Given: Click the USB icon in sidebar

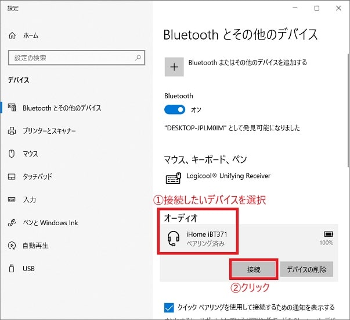Looking at the screenshot, I should (x=12, y=268).
